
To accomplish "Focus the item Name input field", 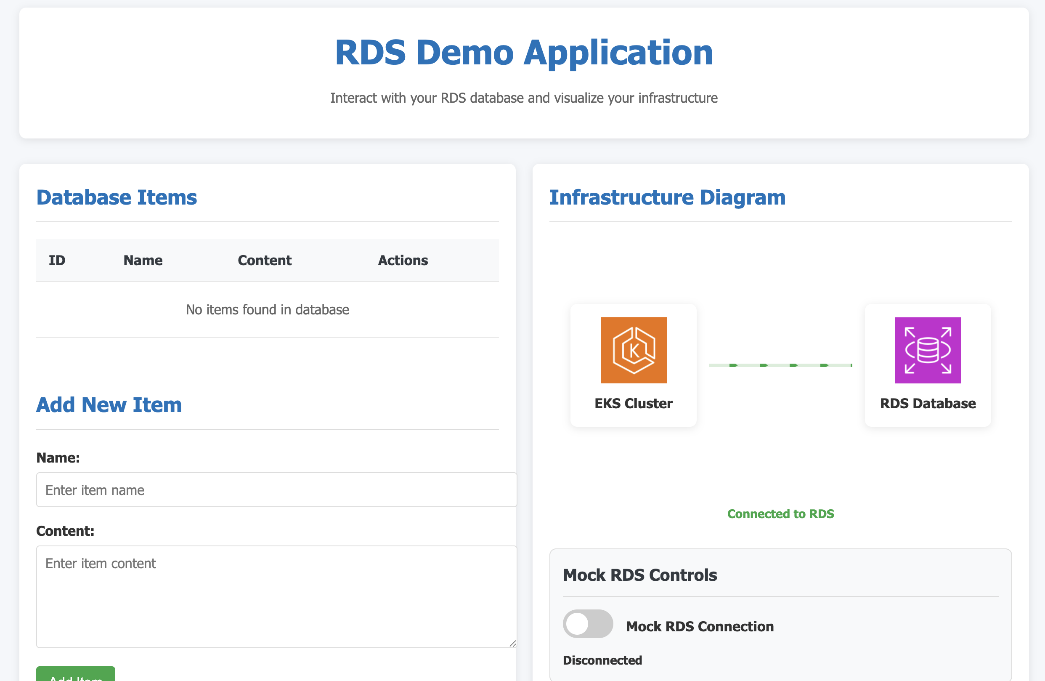I will 276,490.
